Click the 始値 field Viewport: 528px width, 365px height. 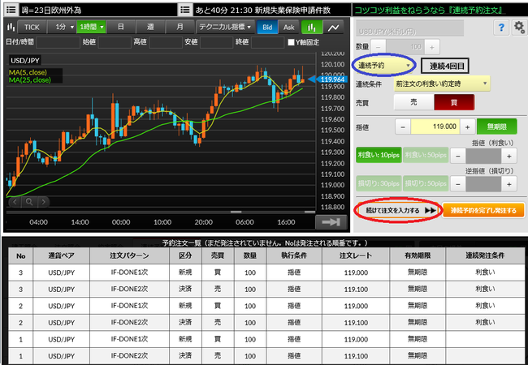[115, 42]
